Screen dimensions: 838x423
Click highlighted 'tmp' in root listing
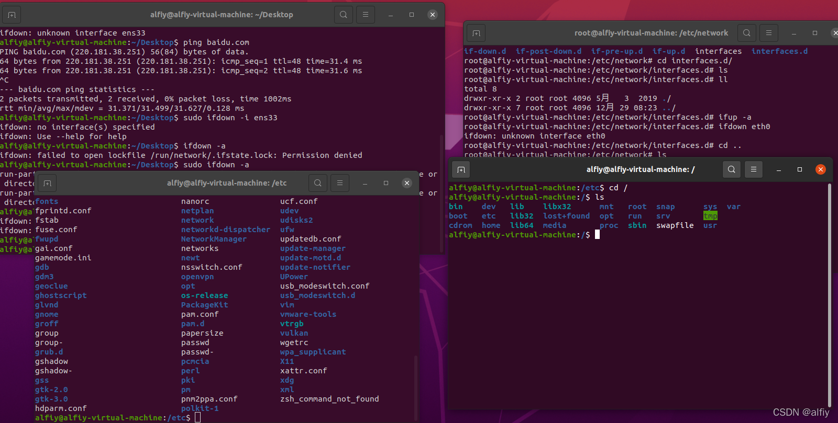tap(710, 216)
